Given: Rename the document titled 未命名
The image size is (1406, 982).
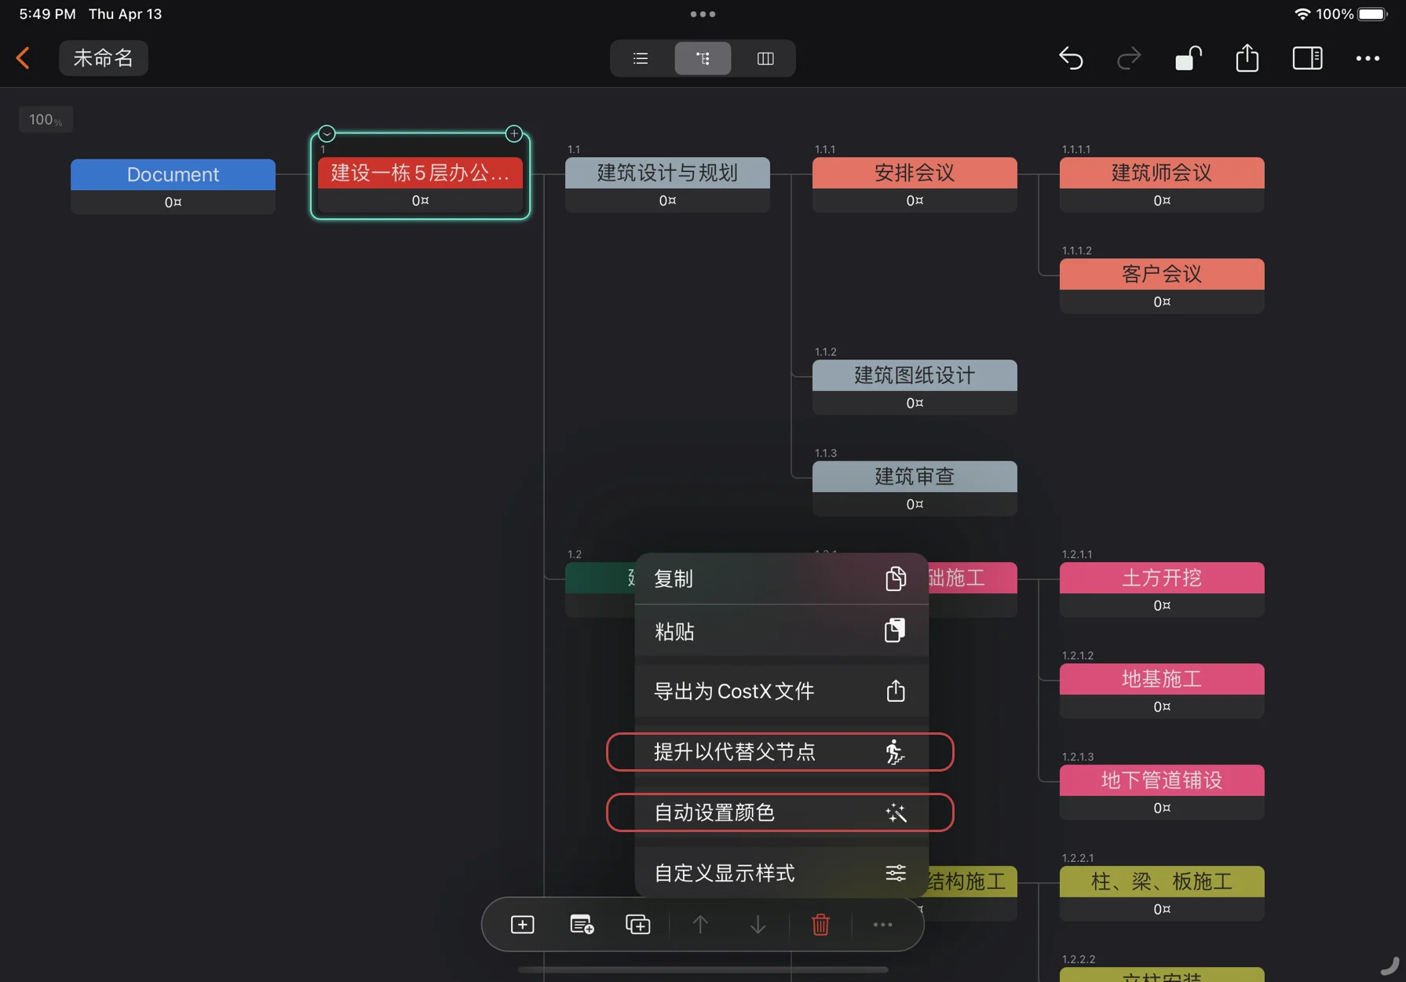Looking at the screenshot, I should pyautogui.click(x=103, y=58).
